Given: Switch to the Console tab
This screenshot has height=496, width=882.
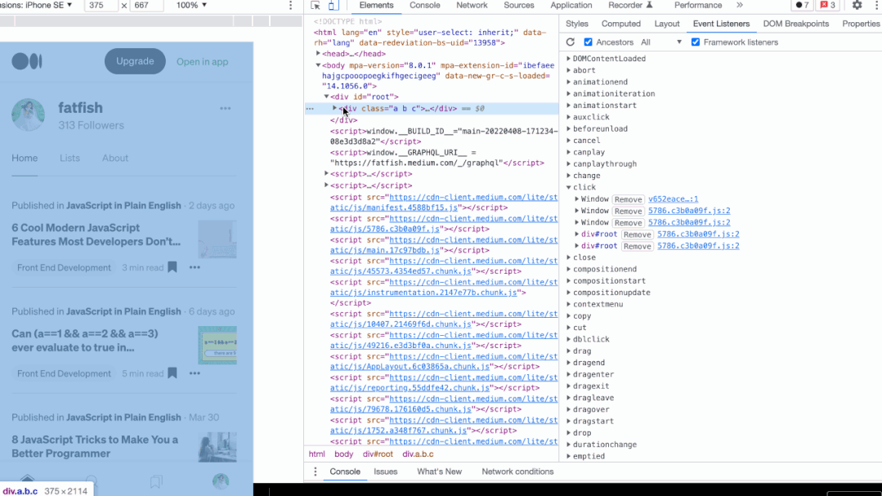Looking at the screenshot, I should pyautogui.click(x=425, y=5).
